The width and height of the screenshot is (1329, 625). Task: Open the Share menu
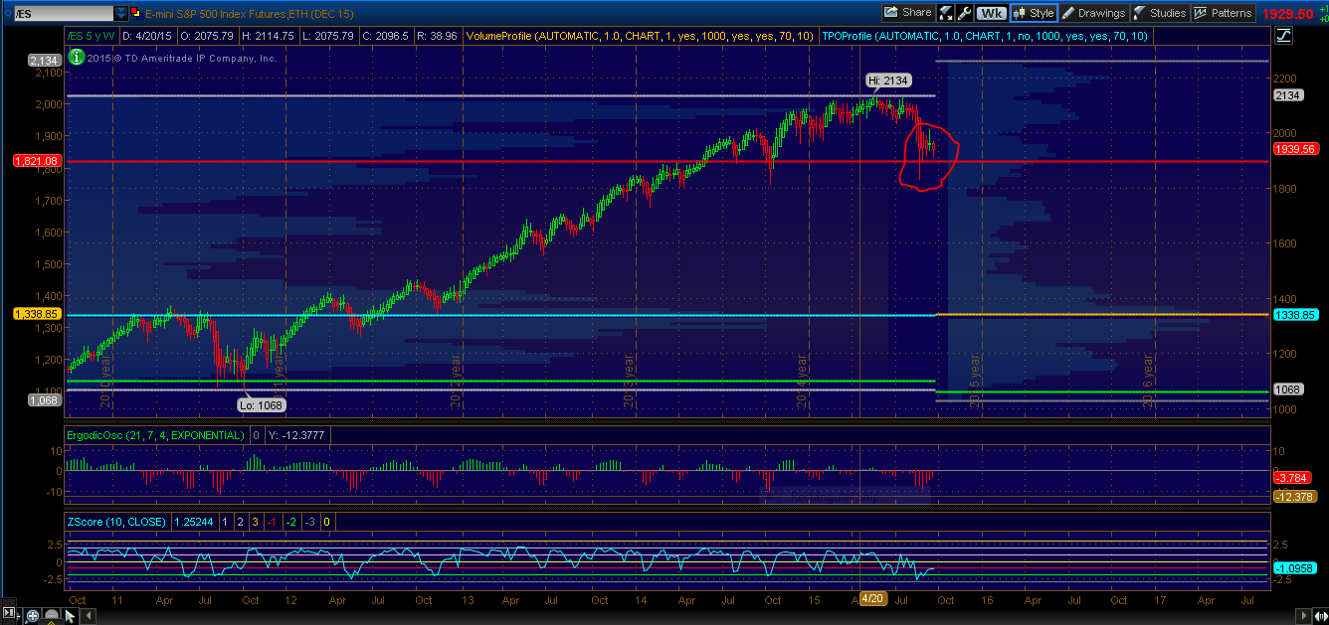[907, 13]
